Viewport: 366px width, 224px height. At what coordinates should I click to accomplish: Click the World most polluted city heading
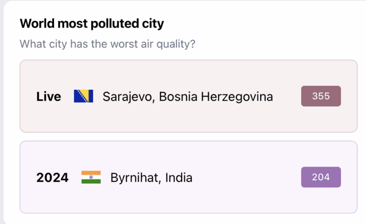(91, 23)
